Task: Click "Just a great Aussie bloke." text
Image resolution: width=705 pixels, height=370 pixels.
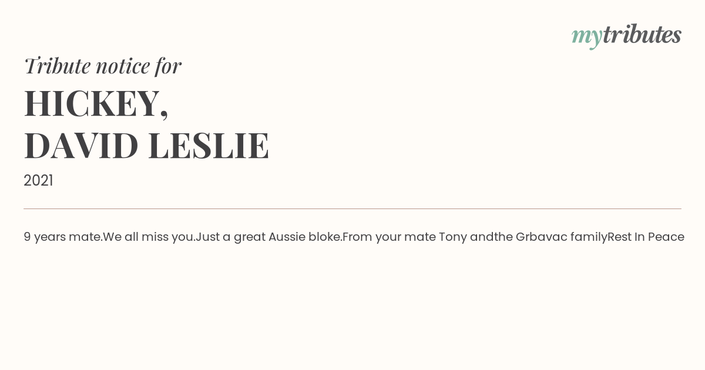Action: coord(268,237)
